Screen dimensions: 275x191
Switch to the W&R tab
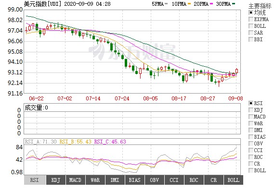tap(95, 180)
